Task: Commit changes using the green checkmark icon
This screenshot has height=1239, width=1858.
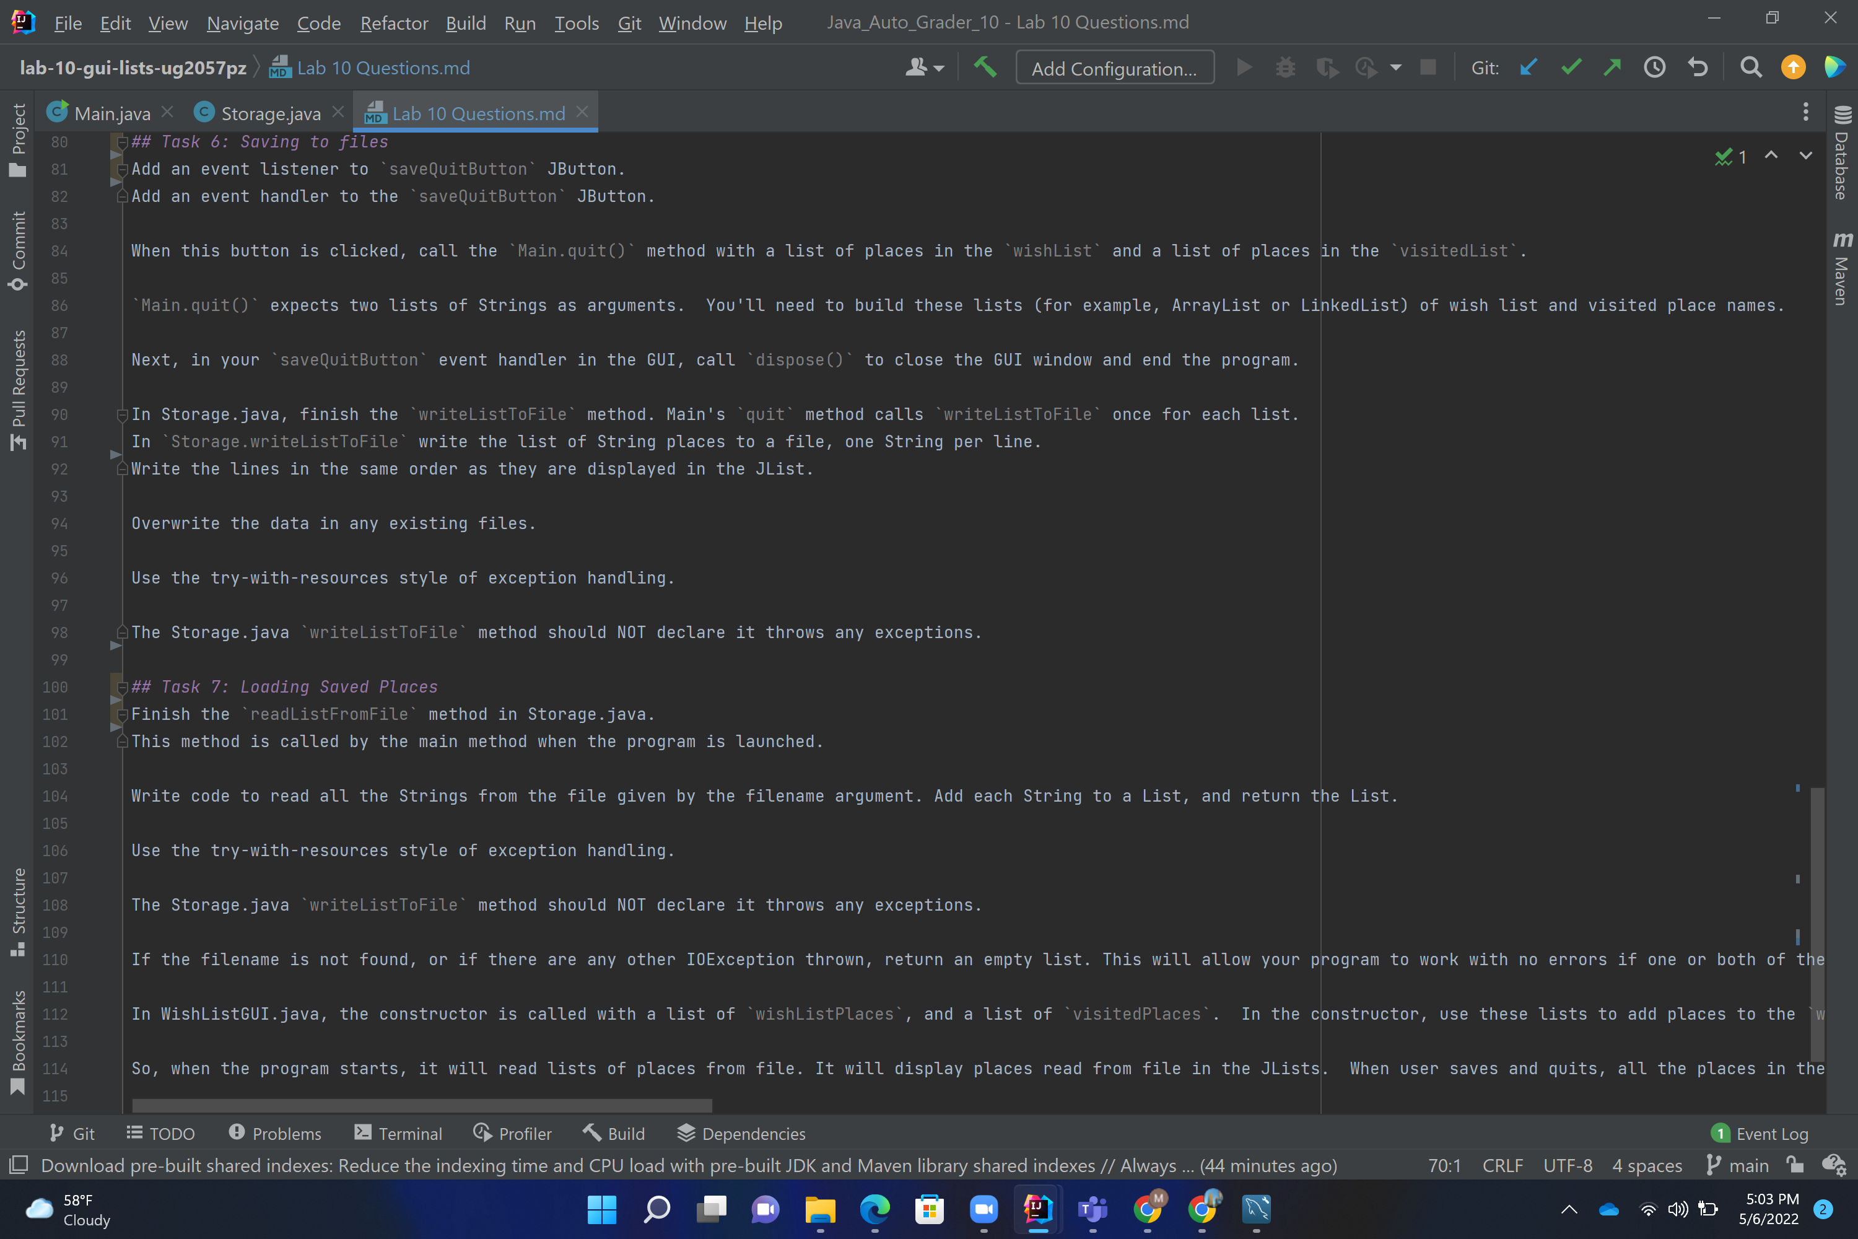Action: click(1571, 67)
